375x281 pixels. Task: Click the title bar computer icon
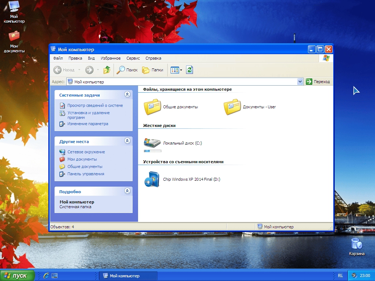point(53,49)
